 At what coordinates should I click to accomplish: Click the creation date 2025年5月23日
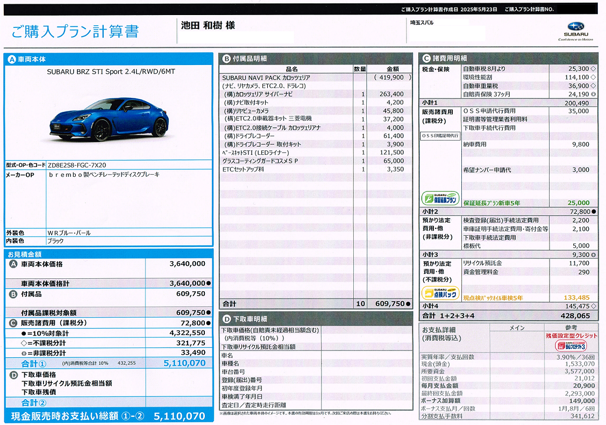(479, 9)
